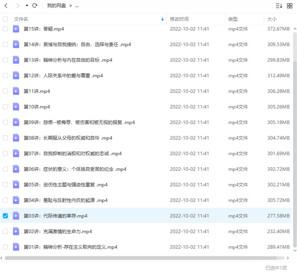This screenshot has height=273, width=297.
Task: Click video icon of 第07讲 file
Action: pyautogui.click(x=16, y=153)
